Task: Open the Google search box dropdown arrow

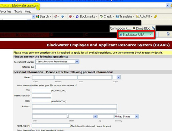Action: click(33, 17)
